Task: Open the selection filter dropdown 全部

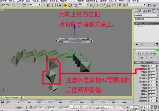Action: pyautogui.click(x=34, y=5)
